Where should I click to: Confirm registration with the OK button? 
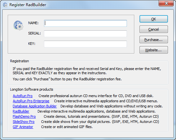(x=154, y=19)
